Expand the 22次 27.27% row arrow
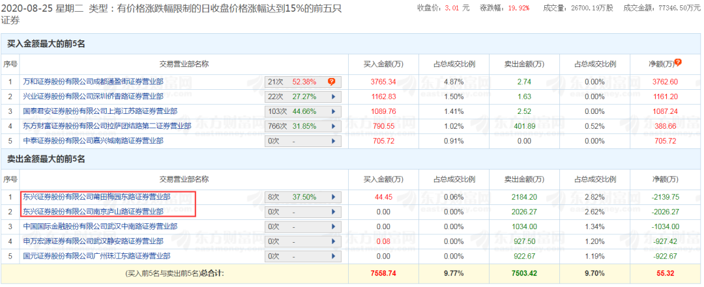The image size is (704, 287). coord(333,96)
